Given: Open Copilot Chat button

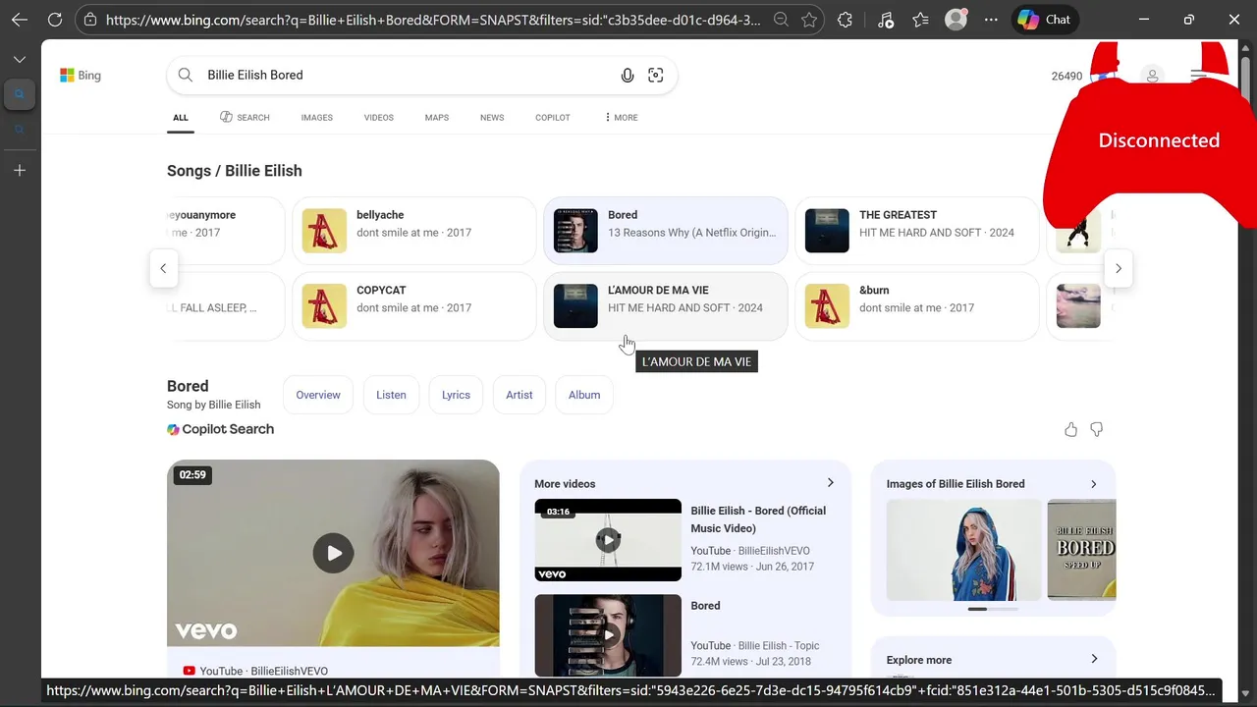Looking at the screenshot, I should (1044, 20).
